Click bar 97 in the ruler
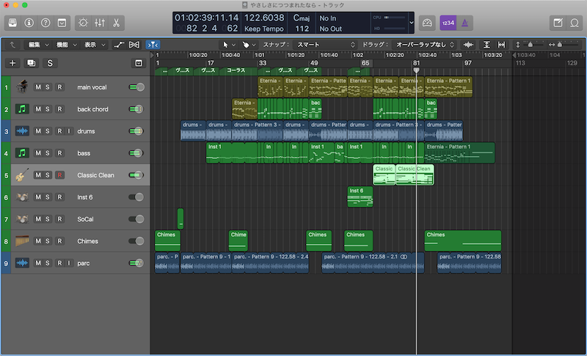 coord(468,63)
